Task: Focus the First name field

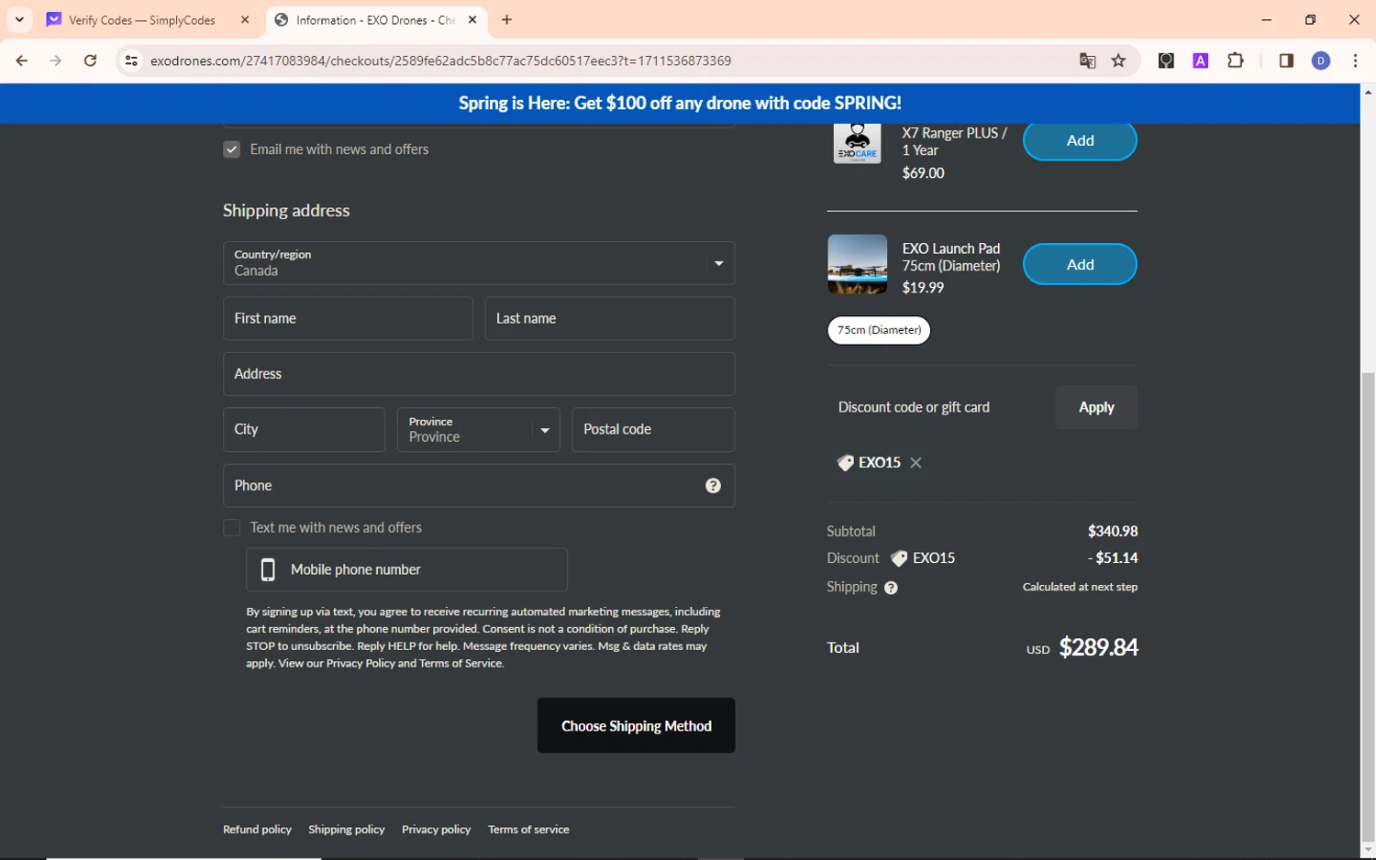Action: point(348,318)
